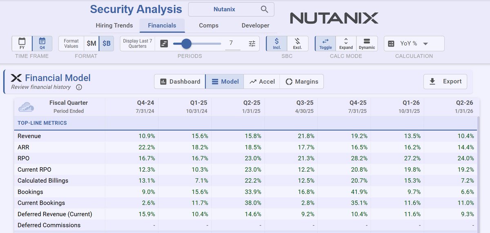Select the Deferred Commissions row label
Screen dimensions: 490x233
(49, 225)
